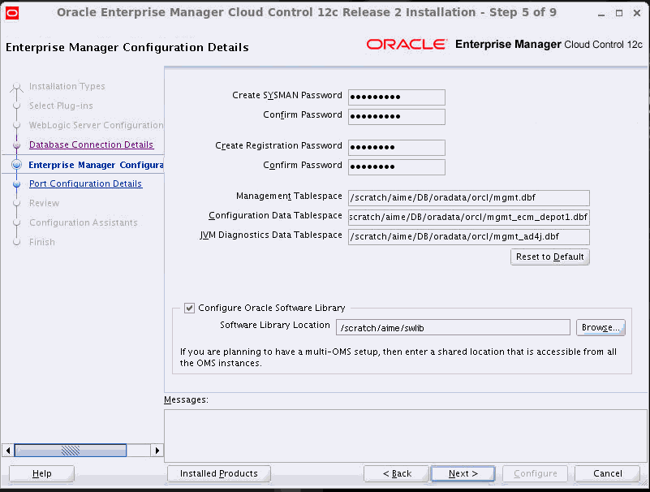Focus the Create SYSMAN Password field
The width and height of the screenshot is (650, 492).
(x=397, y=97)
